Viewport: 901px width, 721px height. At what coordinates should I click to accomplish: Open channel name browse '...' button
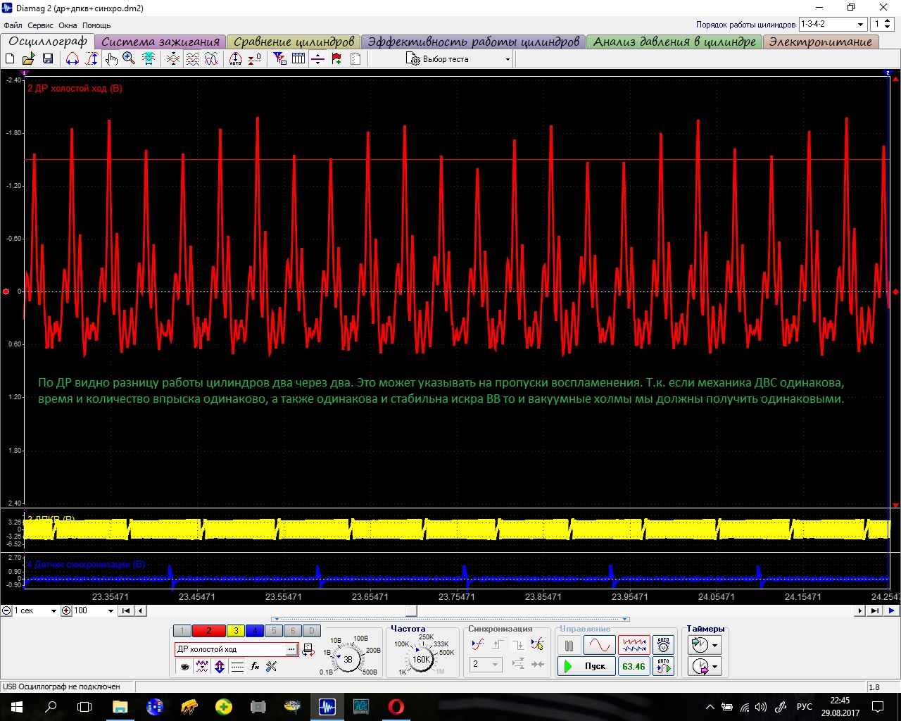pos(291,649)
